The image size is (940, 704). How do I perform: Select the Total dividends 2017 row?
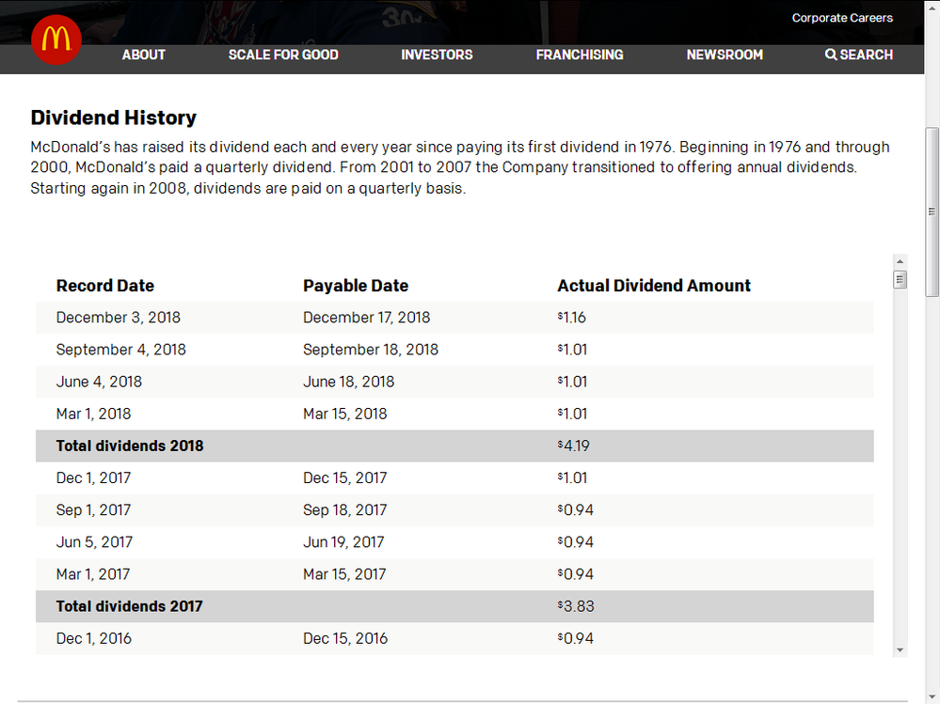point(130,606)
